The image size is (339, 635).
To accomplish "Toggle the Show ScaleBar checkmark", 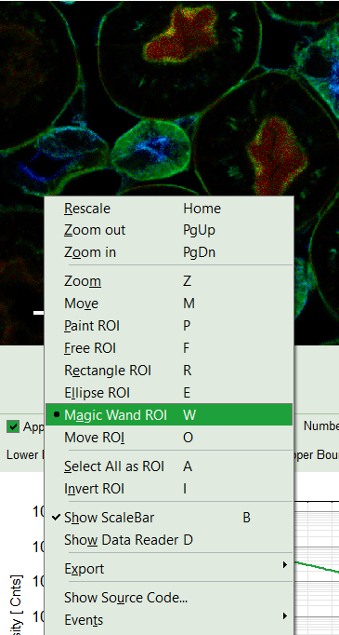I will tap(169, 518).
